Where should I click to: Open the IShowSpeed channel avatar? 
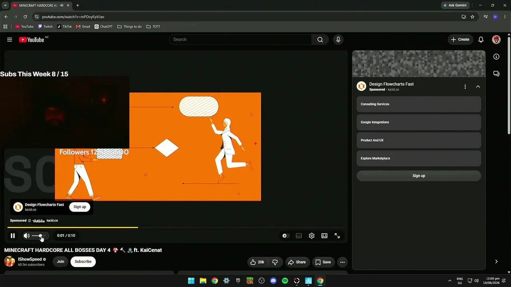(x=10, y=261)
